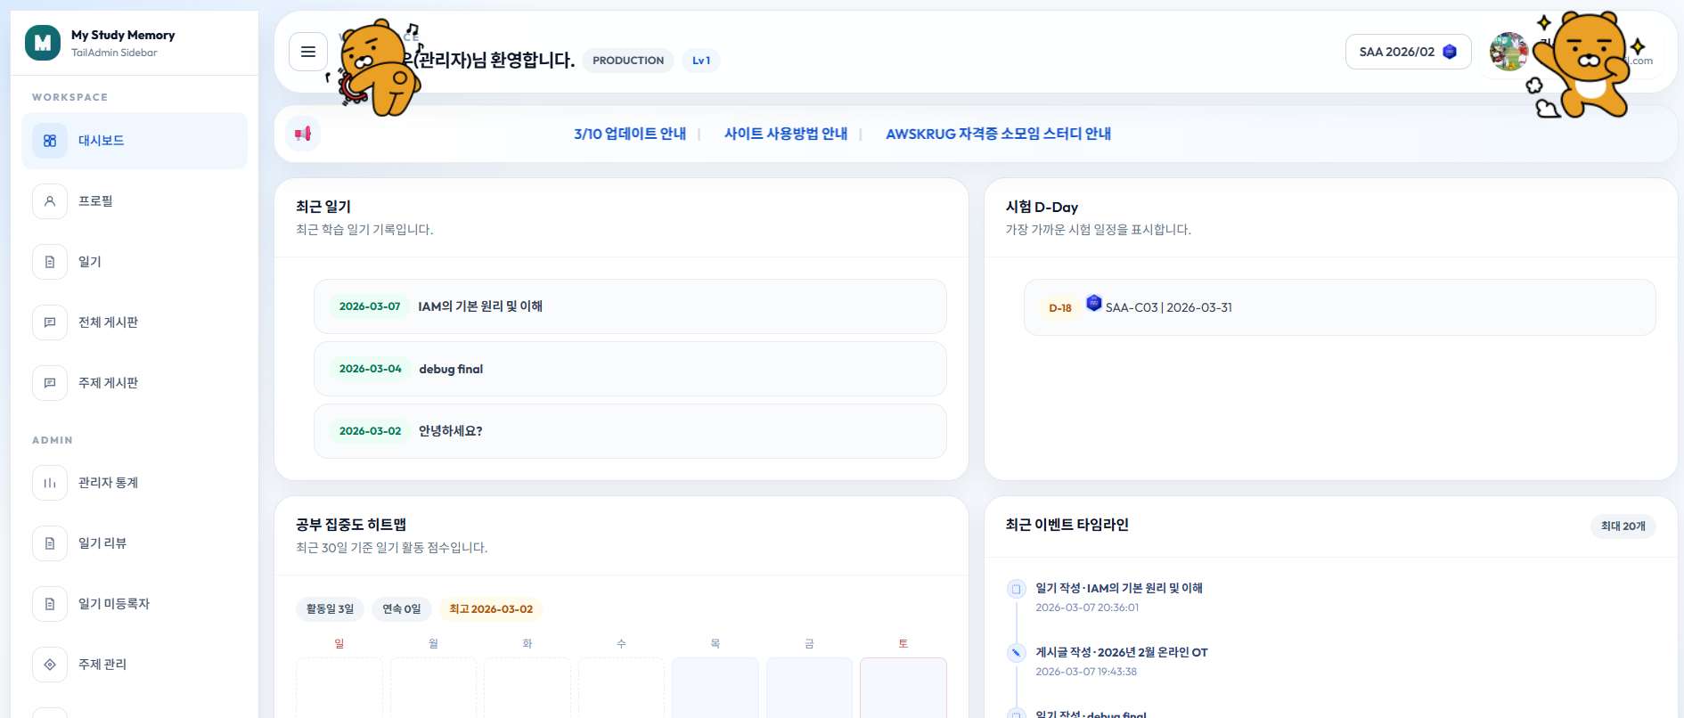
Task: Open 전체 게시판 from sidebar
Action: pos(135,322)
